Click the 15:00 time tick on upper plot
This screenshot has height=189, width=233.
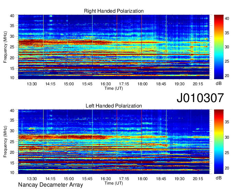tap(69, 84)
